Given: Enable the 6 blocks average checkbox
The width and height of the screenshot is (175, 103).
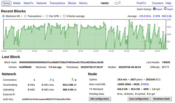Looking at the screenshot, I should click(64, 16).
